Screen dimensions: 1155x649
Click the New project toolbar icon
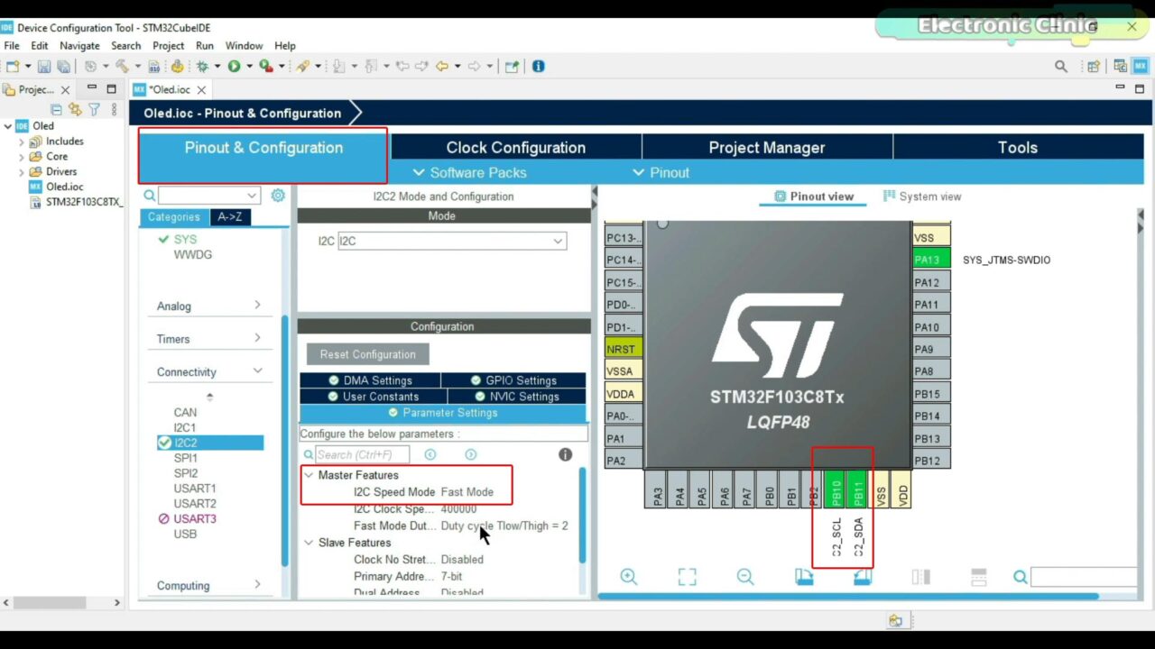point(12,67)
